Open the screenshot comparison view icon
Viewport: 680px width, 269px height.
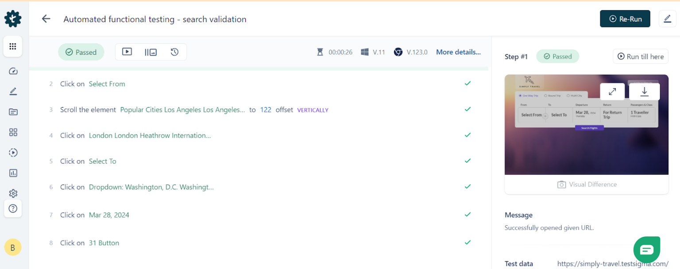click(151, 52)
